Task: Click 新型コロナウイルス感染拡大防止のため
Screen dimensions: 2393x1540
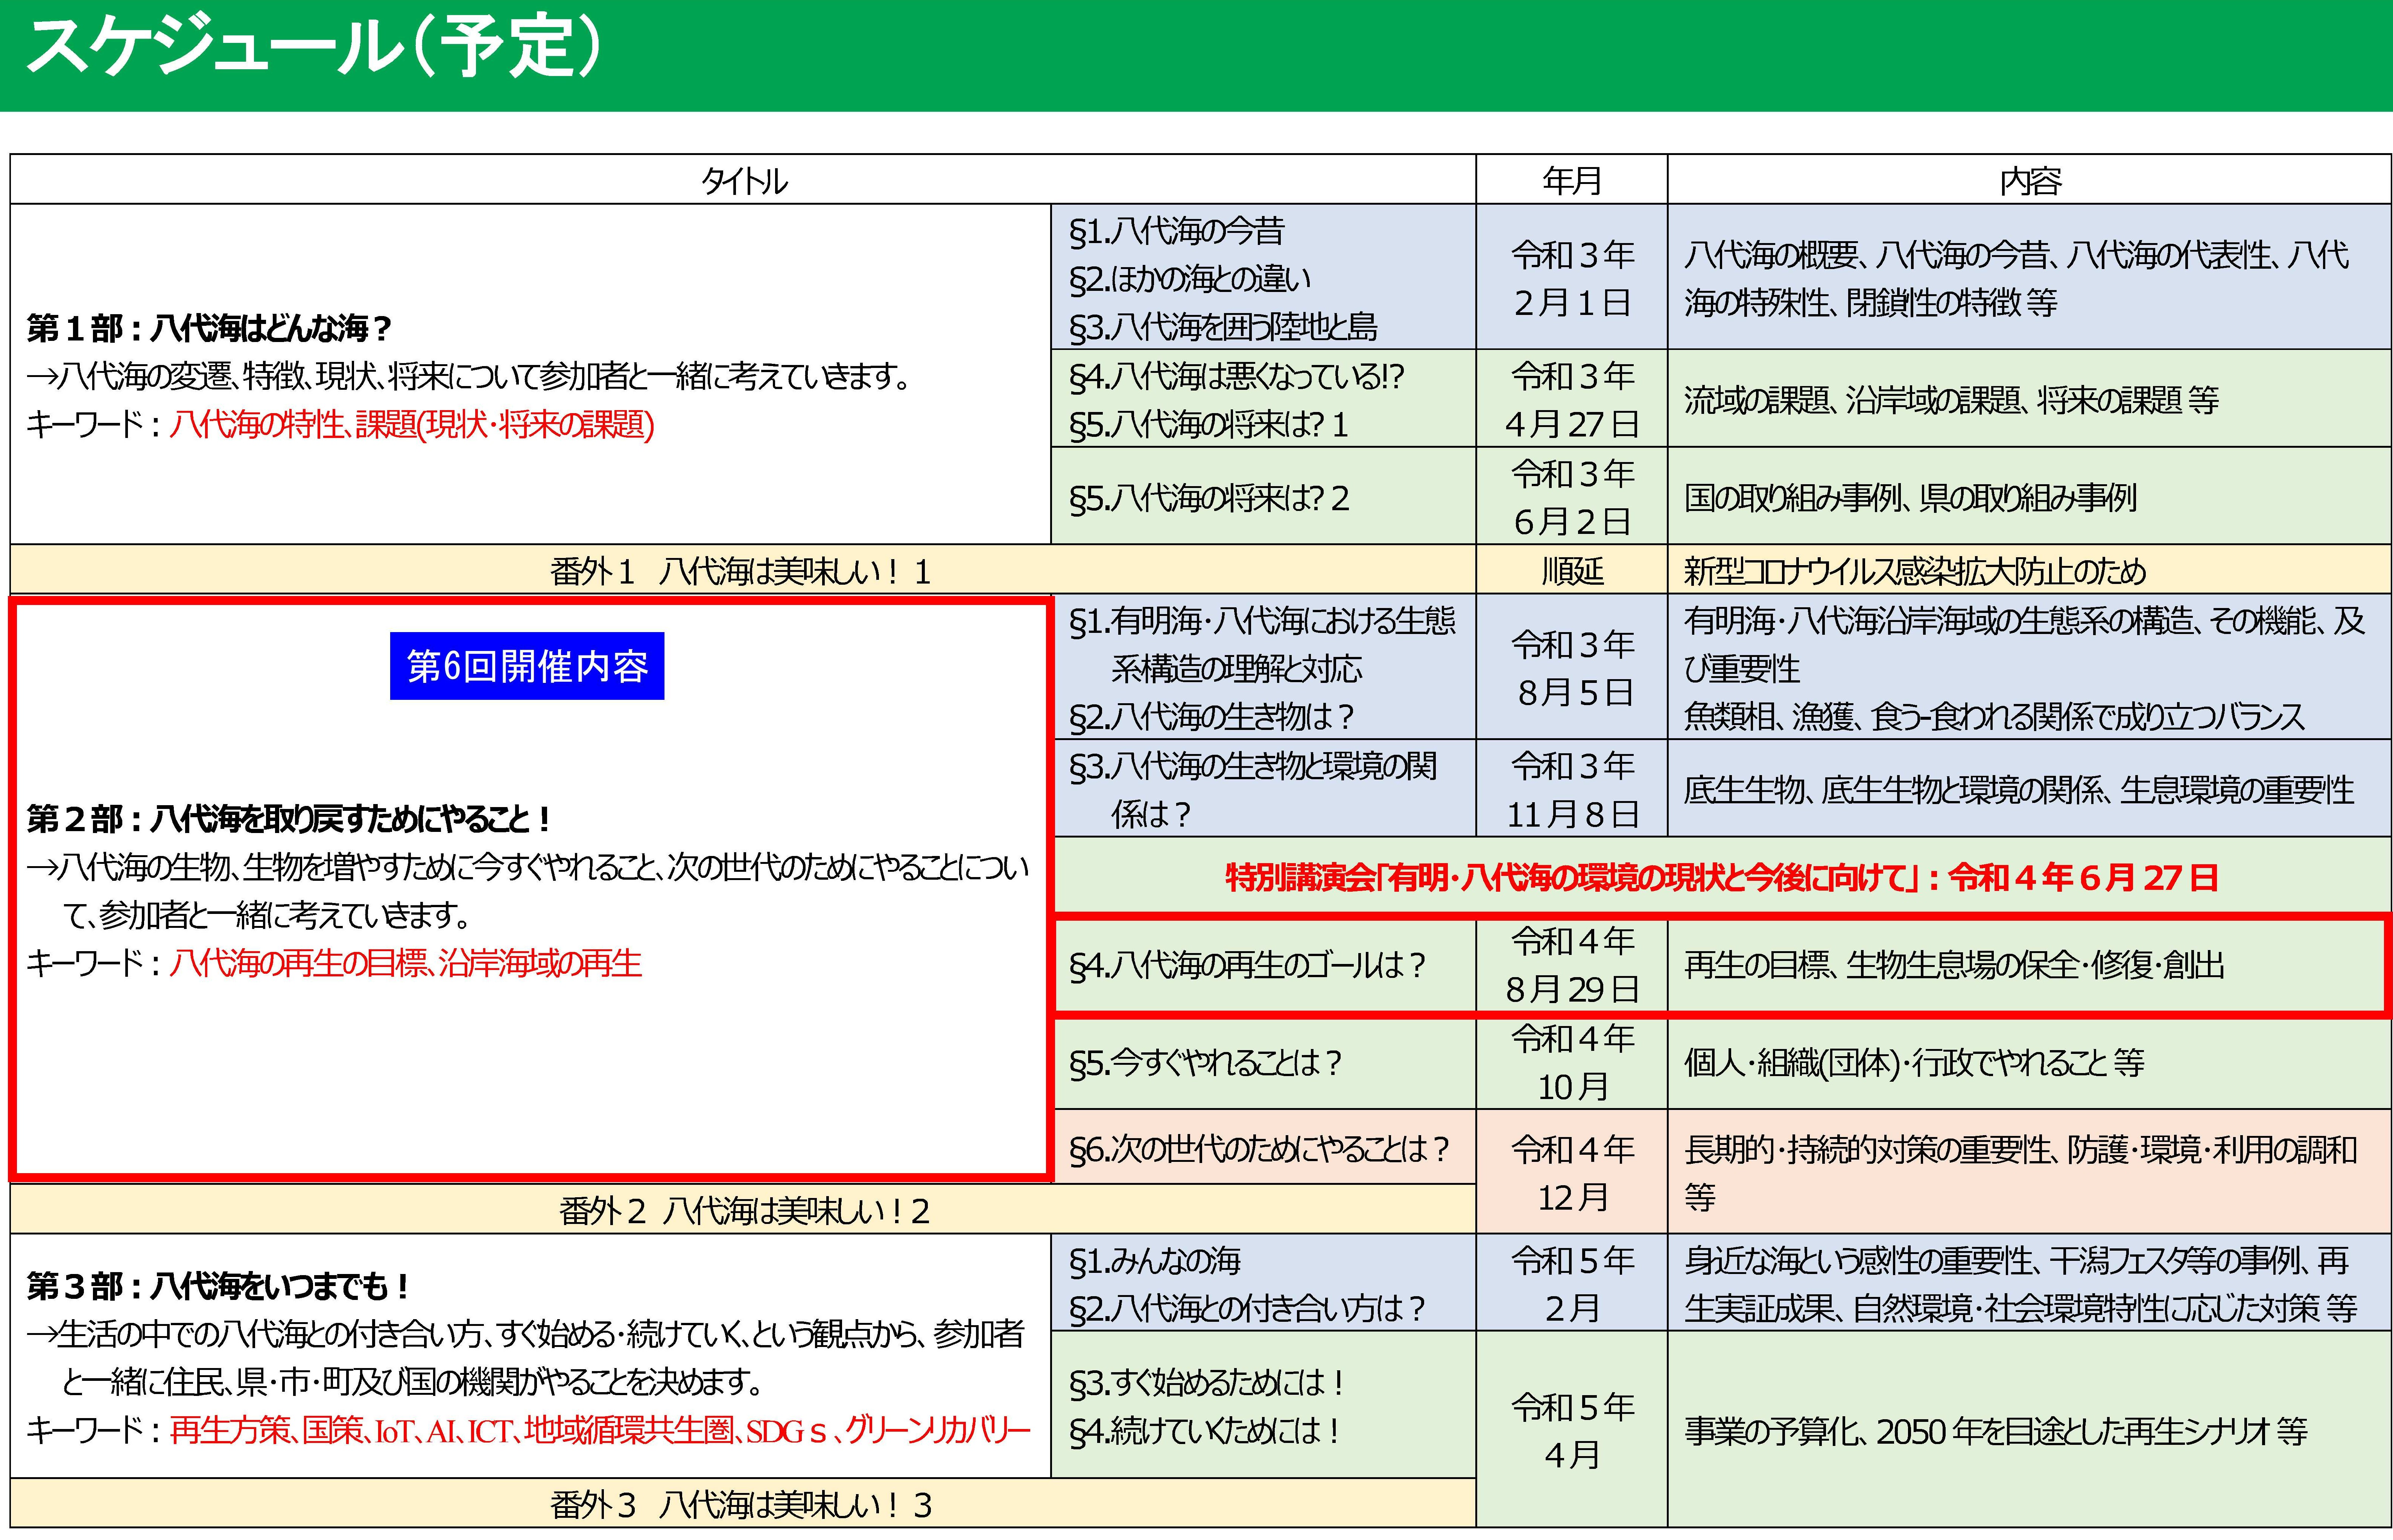Action: [1915, 571]
